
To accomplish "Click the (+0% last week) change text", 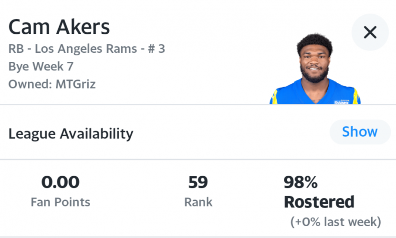I will pos(335,222).
